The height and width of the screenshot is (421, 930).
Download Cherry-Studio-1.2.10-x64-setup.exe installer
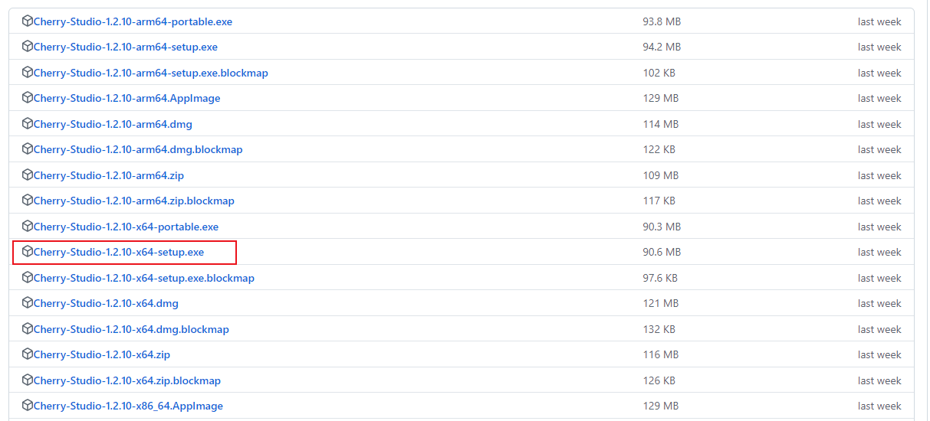point(119,252)
